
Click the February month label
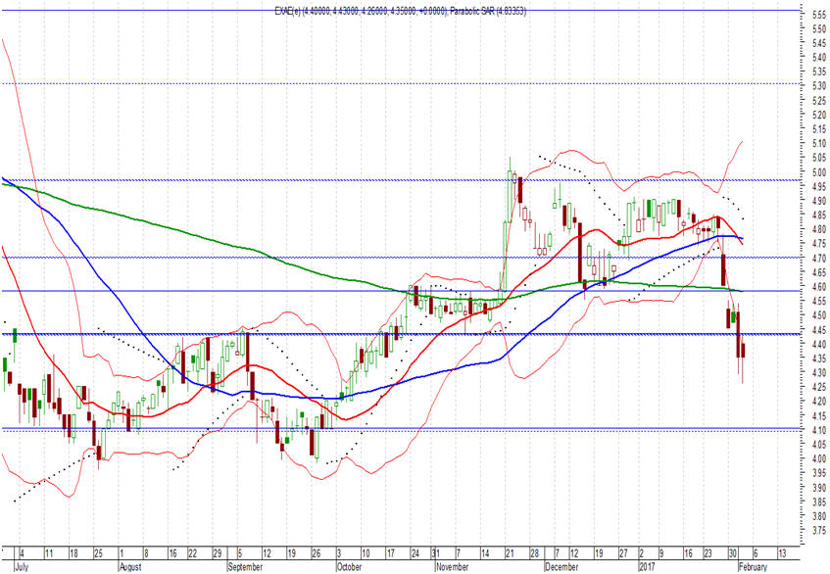[x=753, y=566]
